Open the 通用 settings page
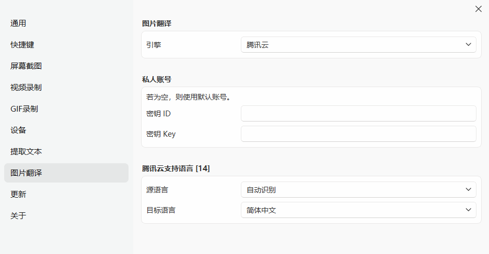 [x=18, y=23]
